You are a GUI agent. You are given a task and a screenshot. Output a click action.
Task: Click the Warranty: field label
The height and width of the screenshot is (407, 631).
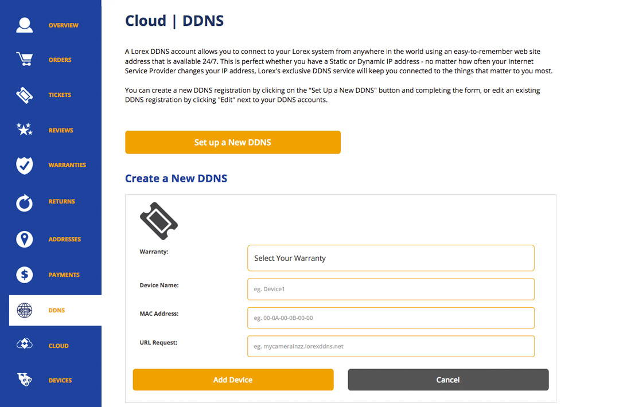pos(154,252)
